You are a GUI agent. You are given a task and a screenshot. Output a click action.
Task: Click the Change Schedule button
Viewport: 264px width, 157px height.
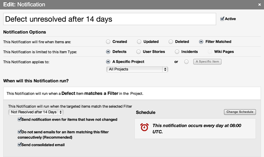point(240,112)
